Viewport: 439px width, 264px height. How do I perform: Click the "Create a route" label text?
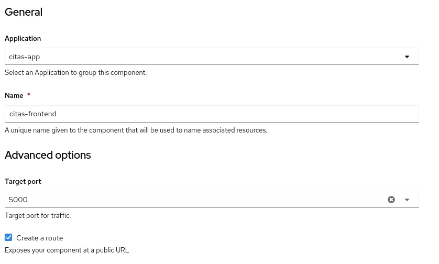click(x=40, y=238)
